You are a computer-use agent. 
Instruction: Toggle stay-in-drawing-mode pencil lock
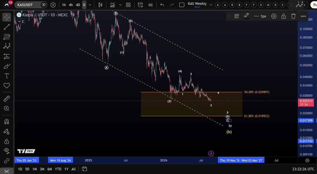7,131
